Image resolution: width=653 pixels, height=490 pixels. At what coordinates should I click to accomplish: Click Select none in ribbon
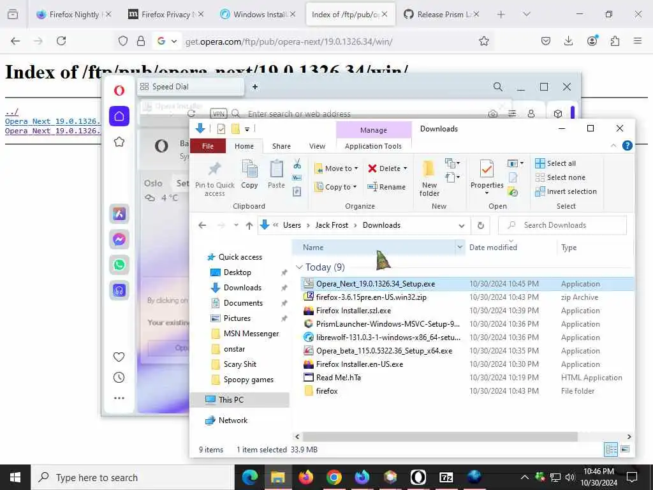[x=560, y=177]
